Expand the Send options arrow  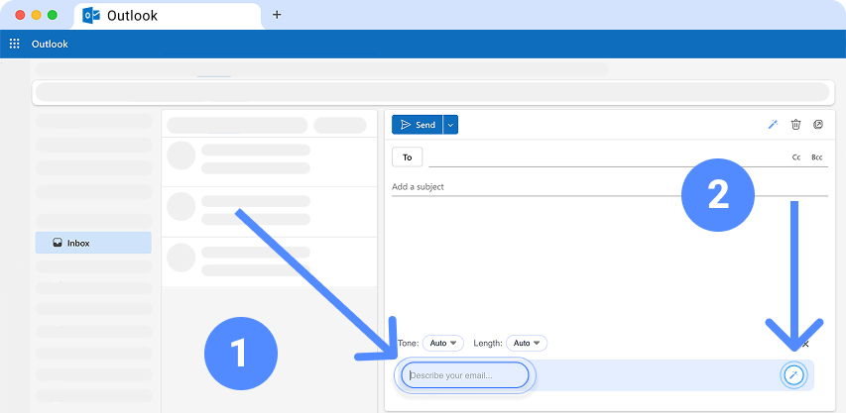click(450, 125)
